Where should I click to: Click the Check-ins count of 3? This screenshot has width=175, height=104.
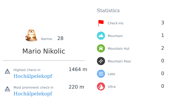click(x=163, y=23)
